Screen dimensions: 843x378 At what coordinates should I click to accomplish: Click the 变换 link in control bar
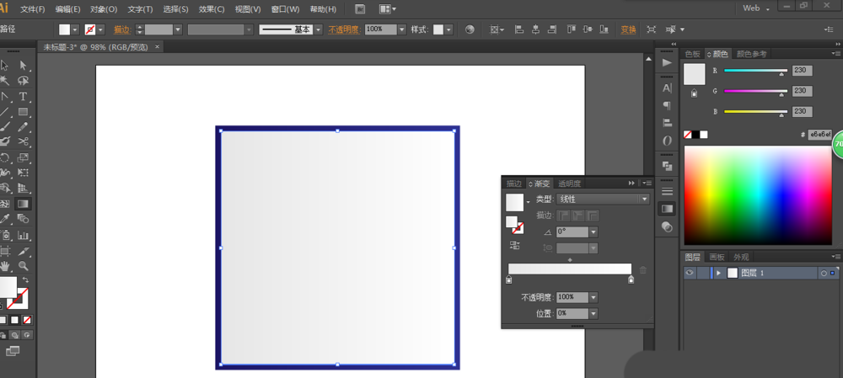[629, 29]
